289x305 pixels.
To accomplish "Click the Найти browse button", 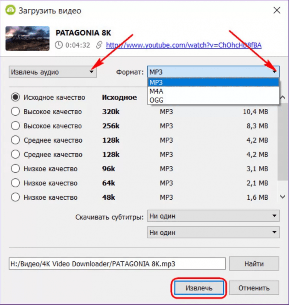I will coord(254,264).
